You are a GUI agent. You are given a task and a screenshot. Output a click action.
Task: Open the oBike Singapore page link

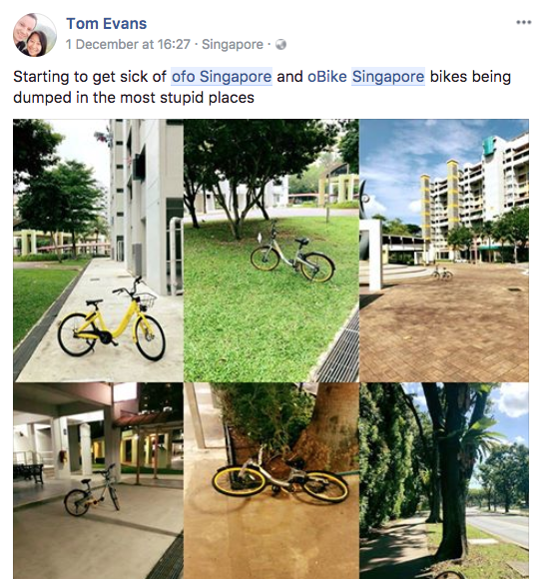click(x=365, y=77)
